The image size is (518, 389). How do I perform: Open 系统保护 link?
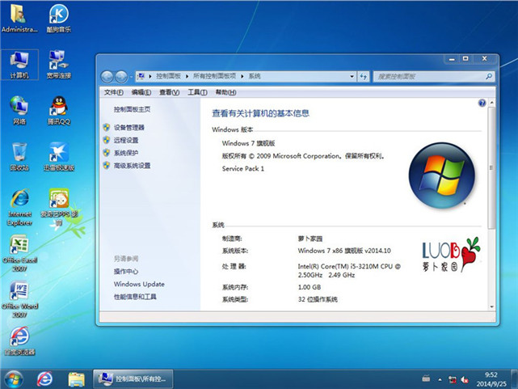point(126,153)
